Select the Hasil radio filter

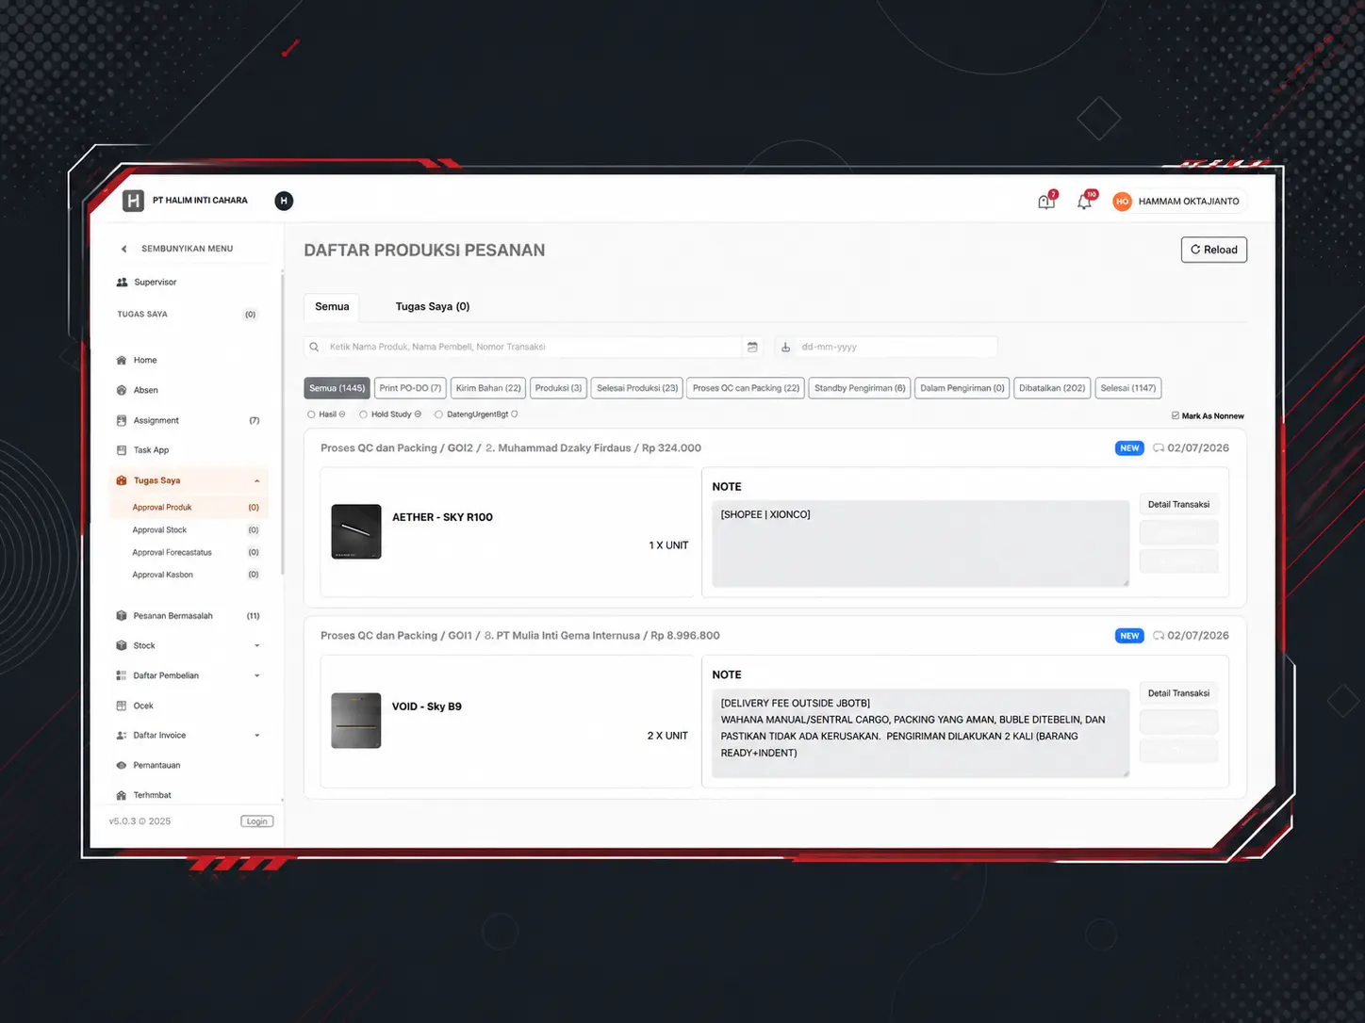pos(311,414)
